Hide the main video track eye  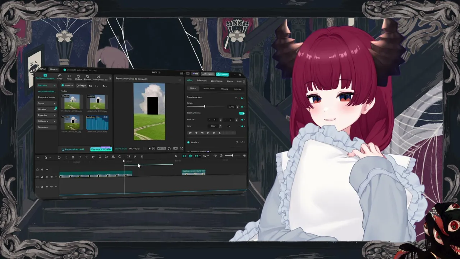pyautogui.click(x=47, y=177)
